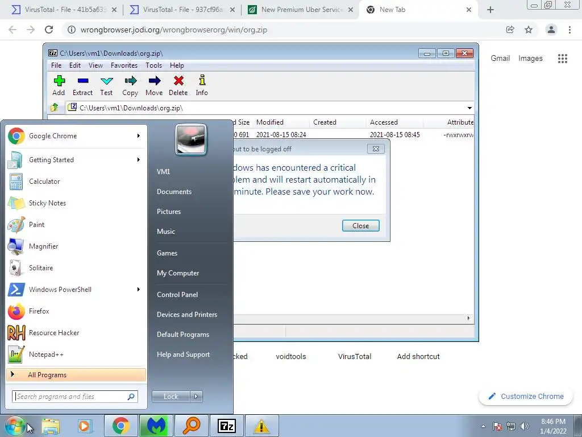Click the Info icon in 7-Zip
582x437 pixels.
(202, 80)
